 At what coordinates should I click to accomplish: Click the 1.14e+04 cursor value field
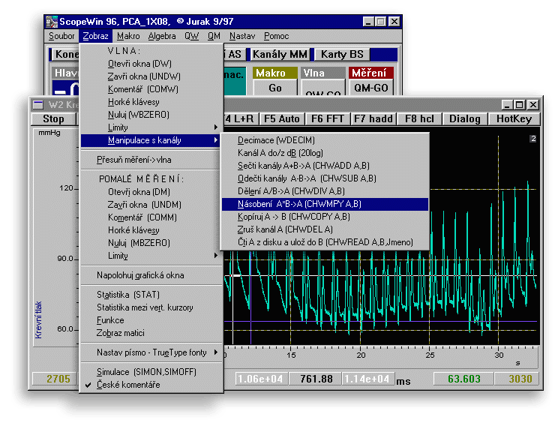pyautogui.click(x=368, y=379)
